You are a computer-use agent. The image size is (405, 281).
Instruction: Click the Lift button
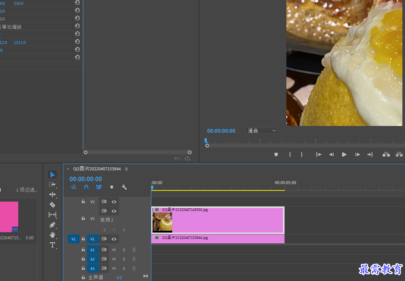click(x=386, y=154)
